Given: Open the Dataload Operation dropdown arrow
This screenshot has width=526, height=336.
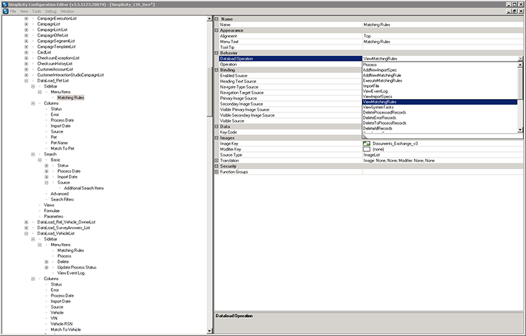Looking at the screenshot, I should [x=520, y=59].
